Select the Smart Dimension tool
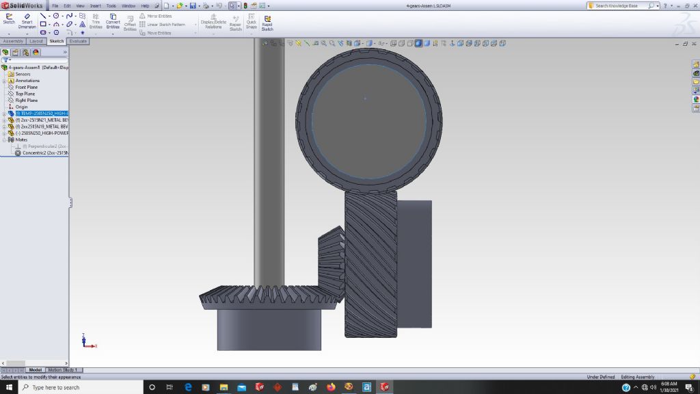 27,21
